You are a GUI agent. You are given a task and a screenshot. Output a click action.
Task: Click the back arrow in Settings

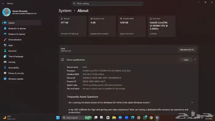[3, 4]
